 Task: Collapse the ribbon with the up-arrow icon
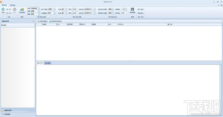[x=219, y=5]
